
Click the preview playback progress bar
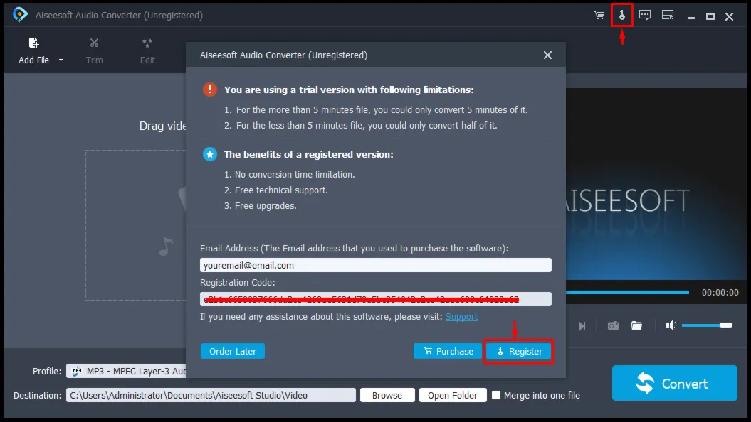click(x=627, y=293)
